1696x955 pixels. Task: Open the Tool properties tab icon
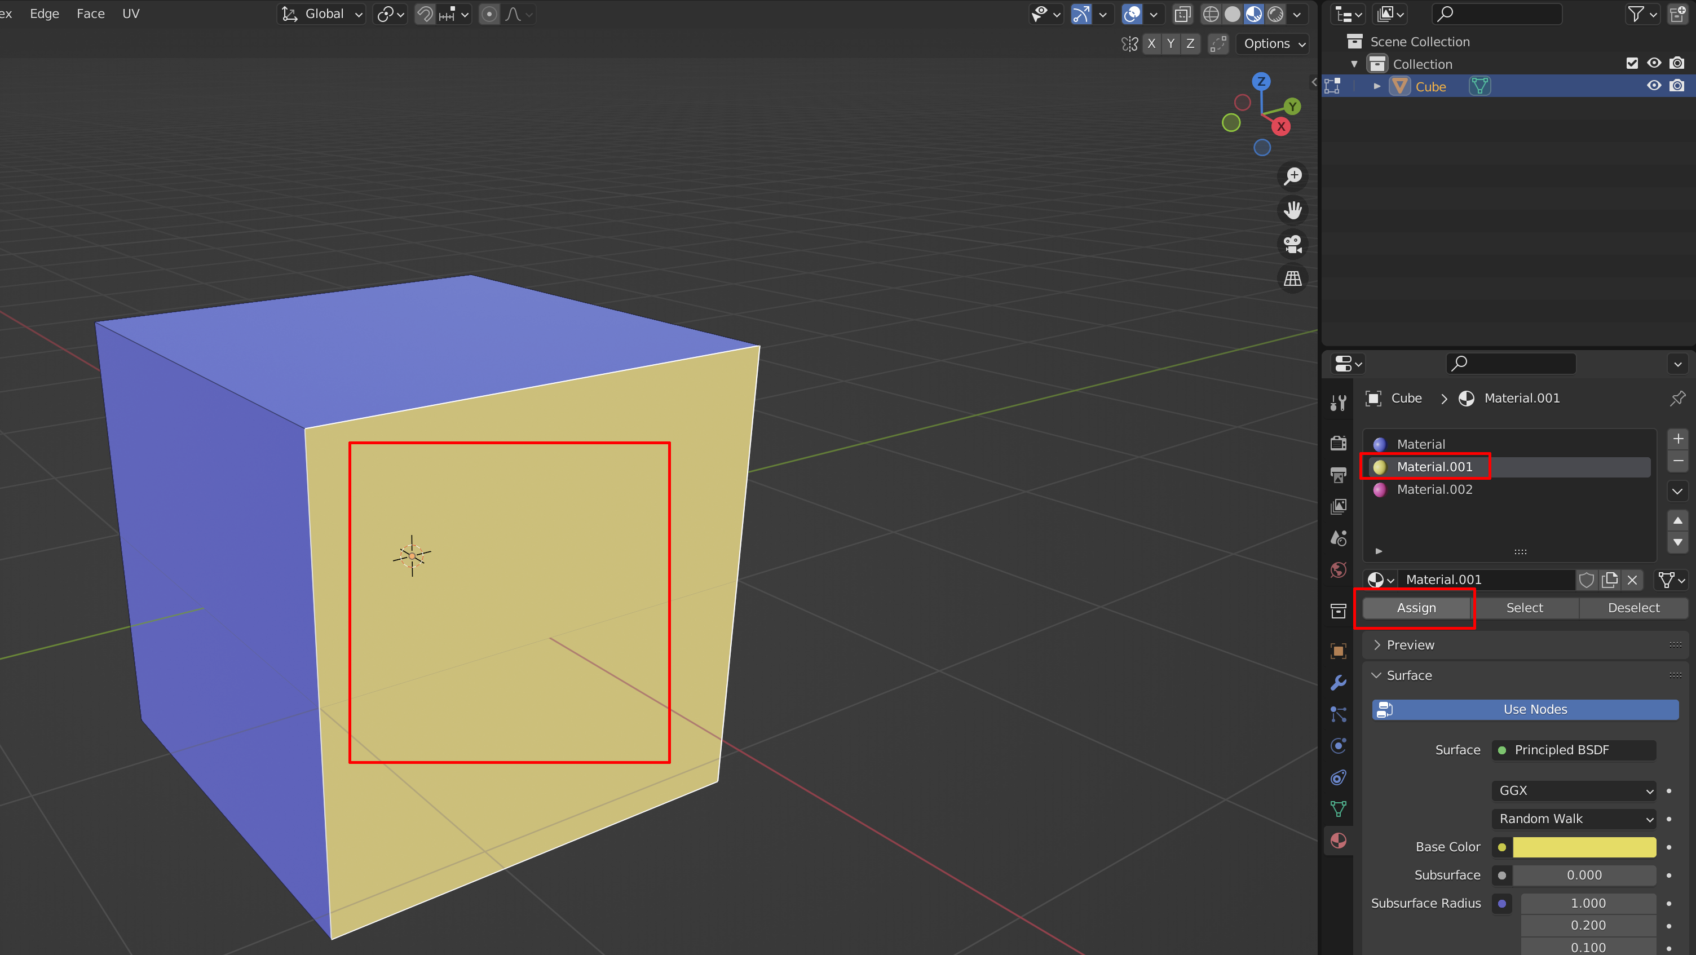pos(1338,402)
